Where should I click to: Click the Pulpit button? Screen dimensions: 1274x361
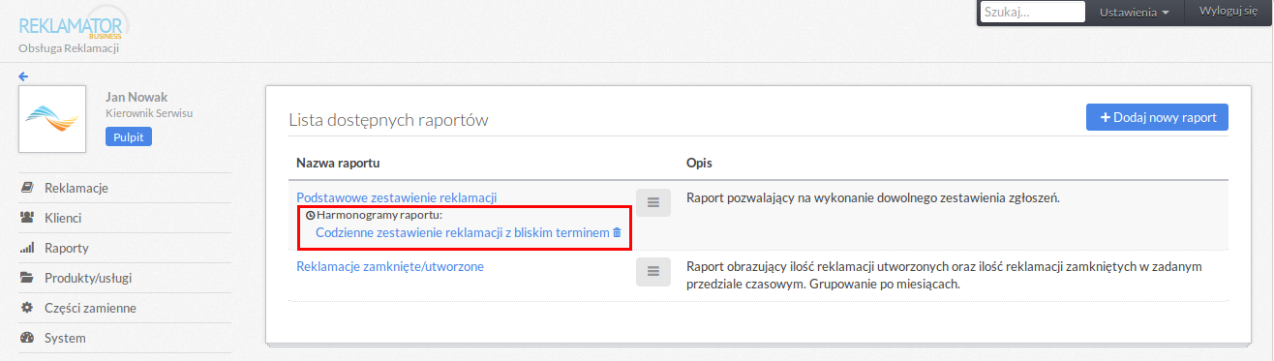point(129,137)
